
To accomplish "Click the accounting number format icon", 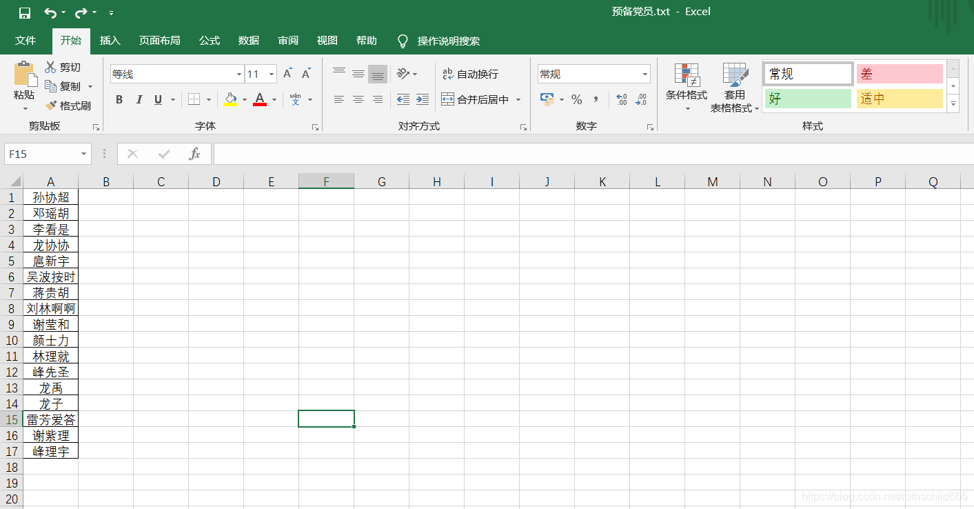I will coord(547,99).
